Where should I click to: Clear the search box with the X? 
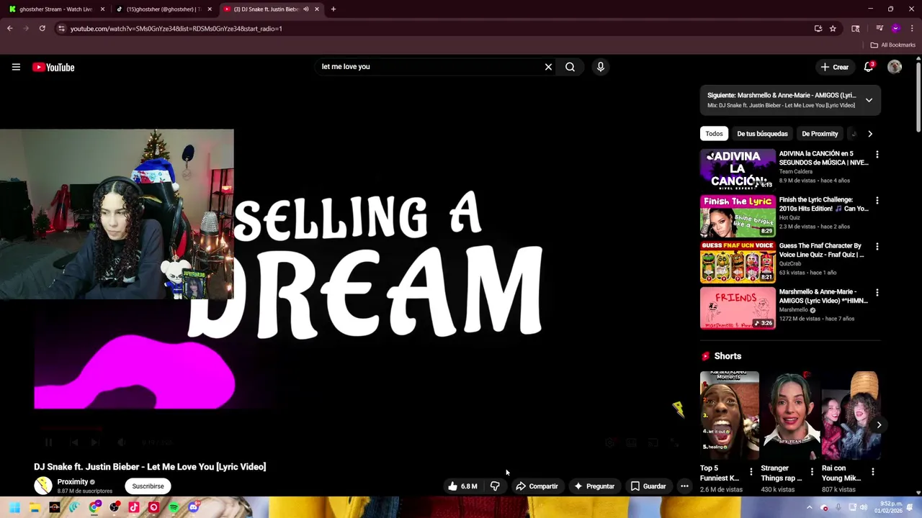click(548, 67)
